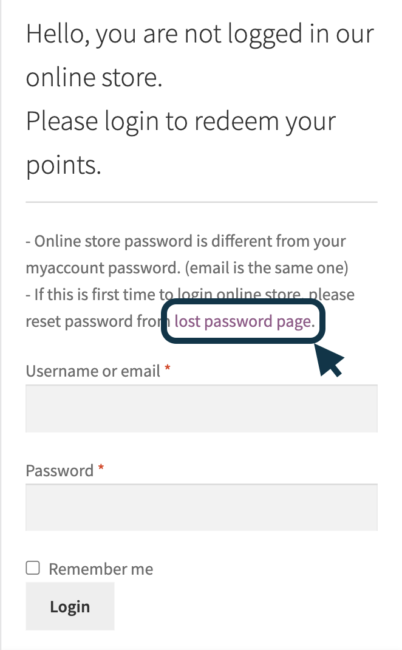Click the word "points." in the heading
This screenshot has height=650, width=402.
pos(63,165)
